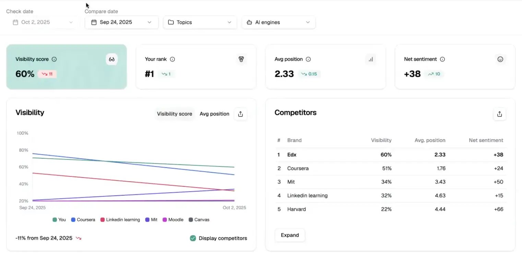Switch chart to Avg position tab
The image size is (522, 257).
214,114
